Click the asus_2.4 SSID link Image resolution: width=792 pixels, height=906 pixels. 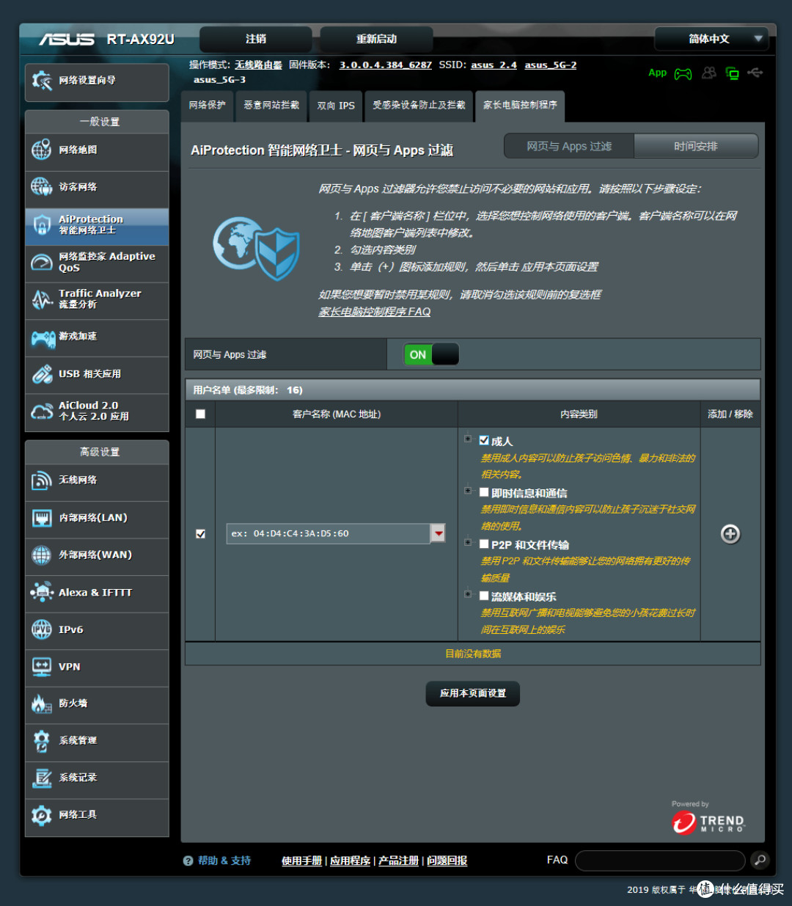494,65
